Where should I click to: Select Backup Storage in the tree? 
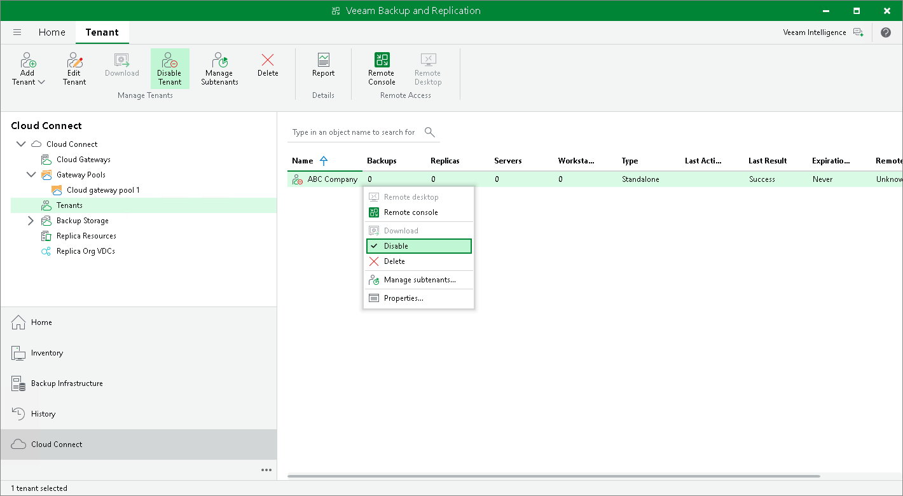[x=82, y=221]
